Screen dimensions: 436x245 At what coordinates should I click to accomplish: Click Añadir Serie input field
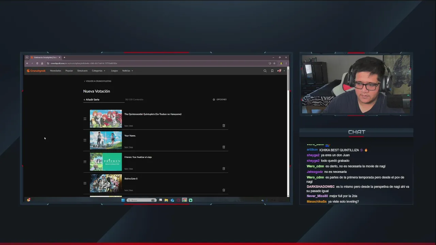pos(104,100)
